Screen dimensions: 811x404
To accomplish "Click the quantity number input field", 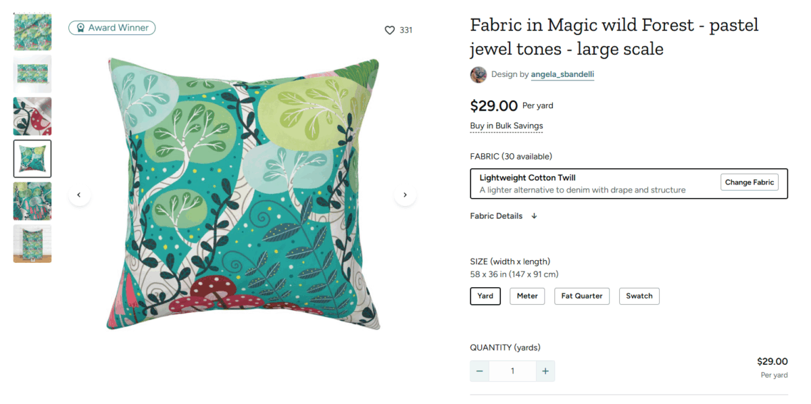I will pos(512,371).
